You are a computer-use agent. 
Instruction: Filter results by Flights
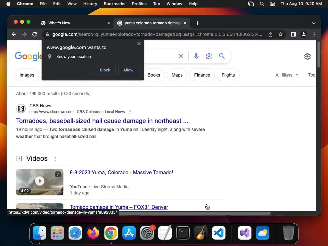click(228, 75)
